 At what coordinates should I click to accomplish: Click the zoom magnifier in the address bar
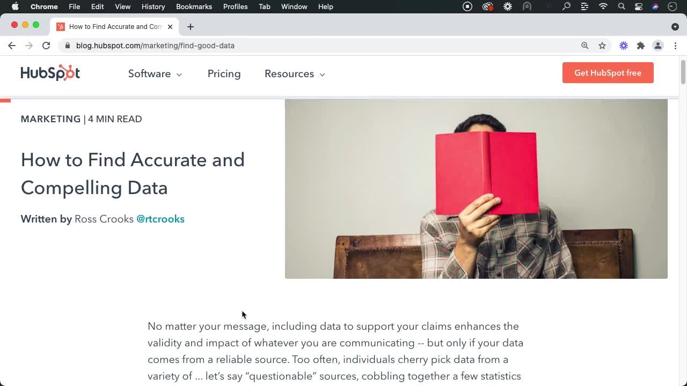tap(585, 46)
